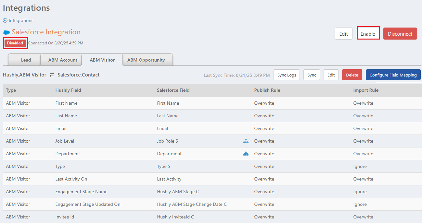Click the Type column header
The height and width of the screenshot is (223, 422).
click(11, 90)
